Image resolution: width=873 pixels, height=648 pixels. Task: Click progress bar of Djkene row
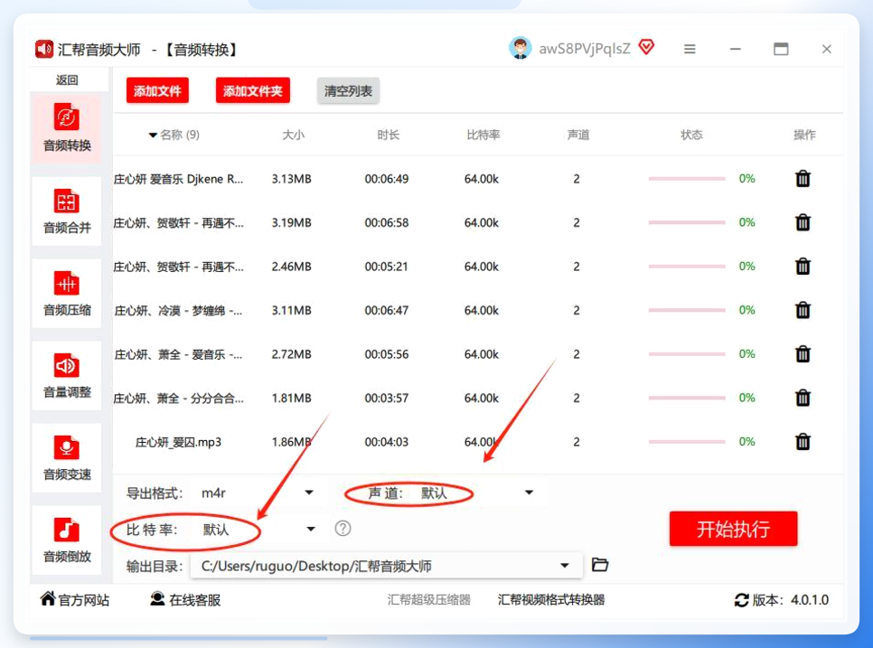pos(687,179)
